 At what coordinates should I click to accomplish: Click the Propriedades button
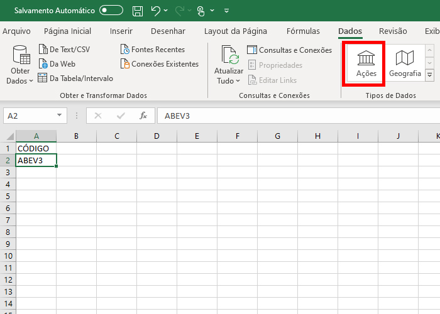[x=275, y=65]
